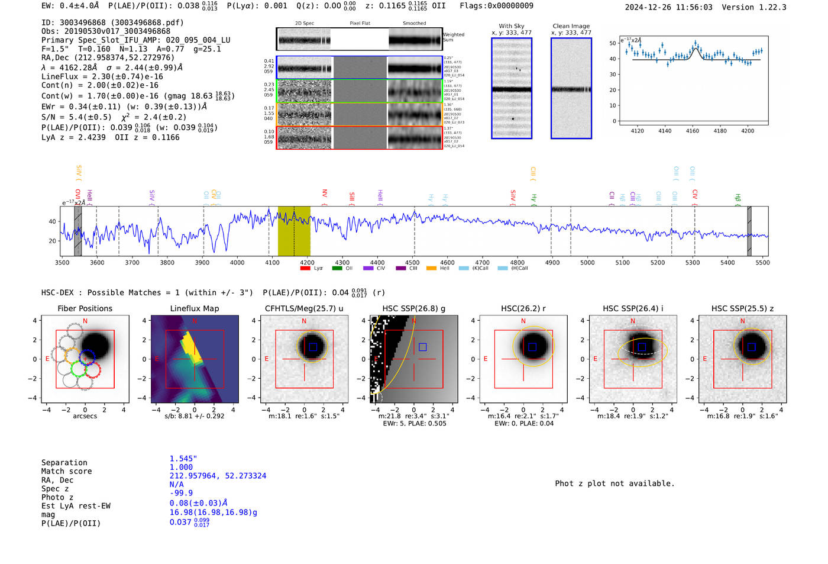Select the orange-bordered 2D spec row
Image resolution: width=828 pixels, height=564 pixels.
coord(360,114)
